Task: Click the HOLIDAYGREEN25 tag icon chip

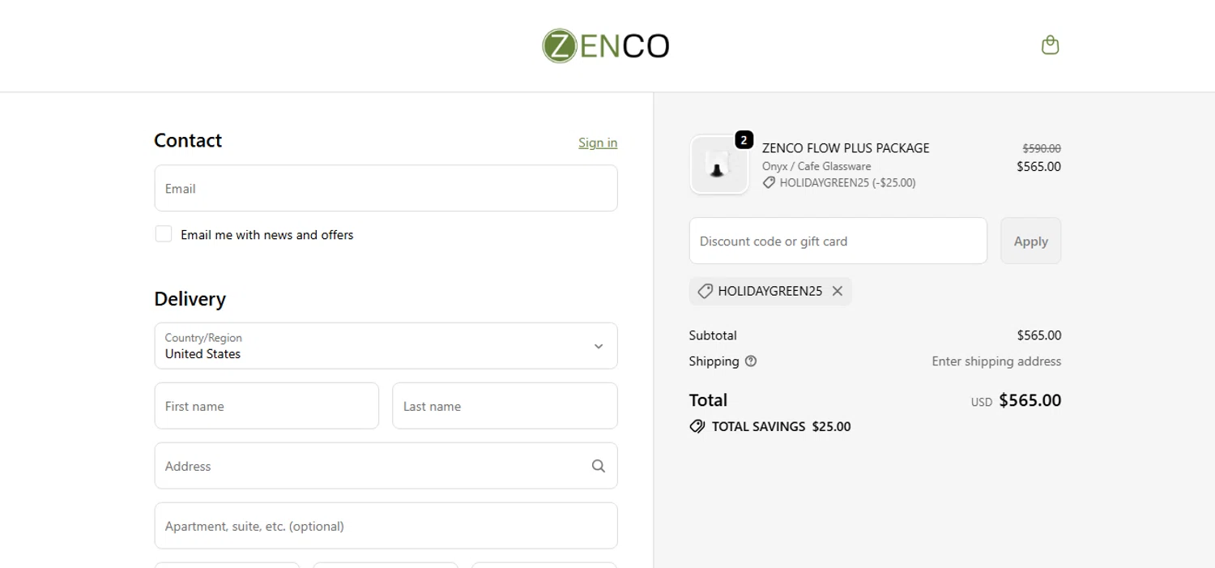Action: (x=705, y=291)
